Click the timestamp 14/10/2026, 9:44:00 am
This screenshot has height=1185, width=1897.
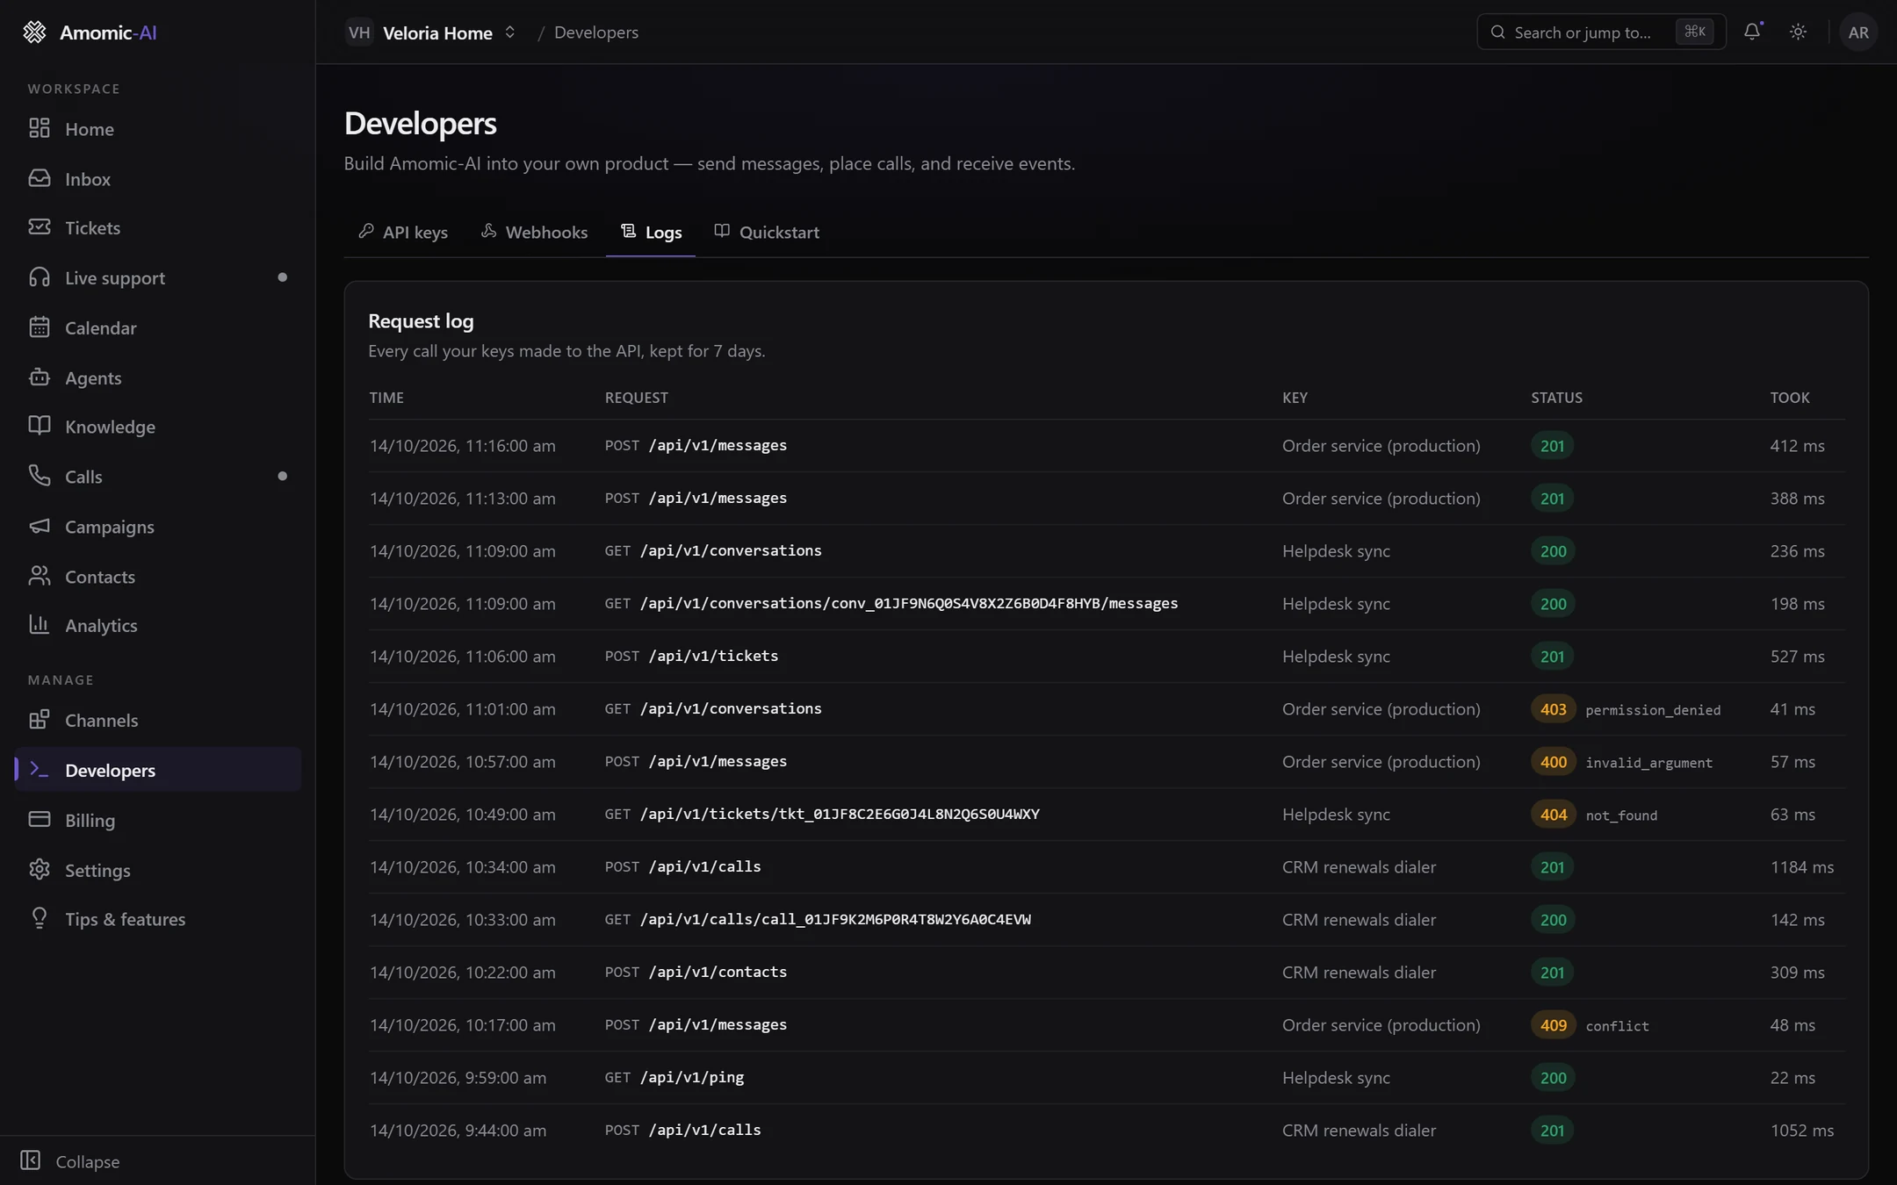coord(458,1130)
